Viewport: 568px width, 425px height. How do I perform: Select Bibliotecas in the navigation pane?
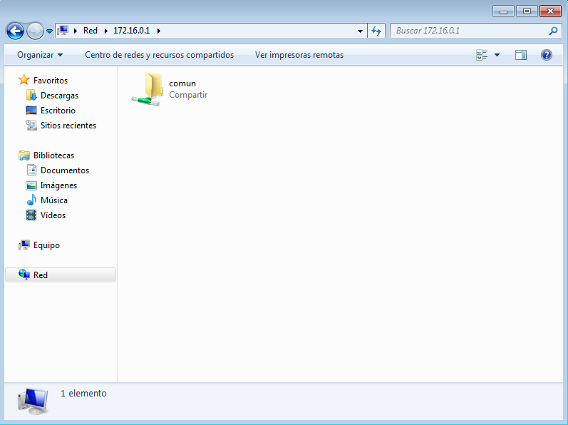click(53, 155)
